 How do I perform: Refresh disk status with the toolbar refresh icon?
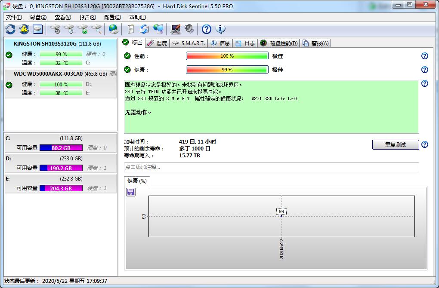pos(9,29)
